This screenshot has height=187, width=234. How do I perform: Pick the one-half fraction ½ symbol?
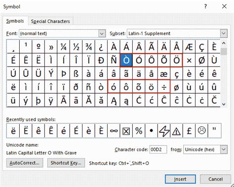click(x=76, y=47)
